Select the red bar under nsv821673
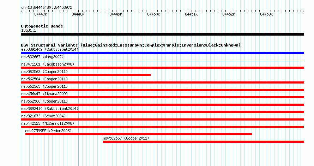 (x=162, y=119)
